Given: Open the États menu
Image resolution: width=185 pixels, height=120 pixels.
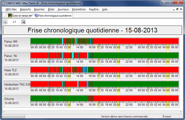Looking at the screenshot, I should (51, 9).
